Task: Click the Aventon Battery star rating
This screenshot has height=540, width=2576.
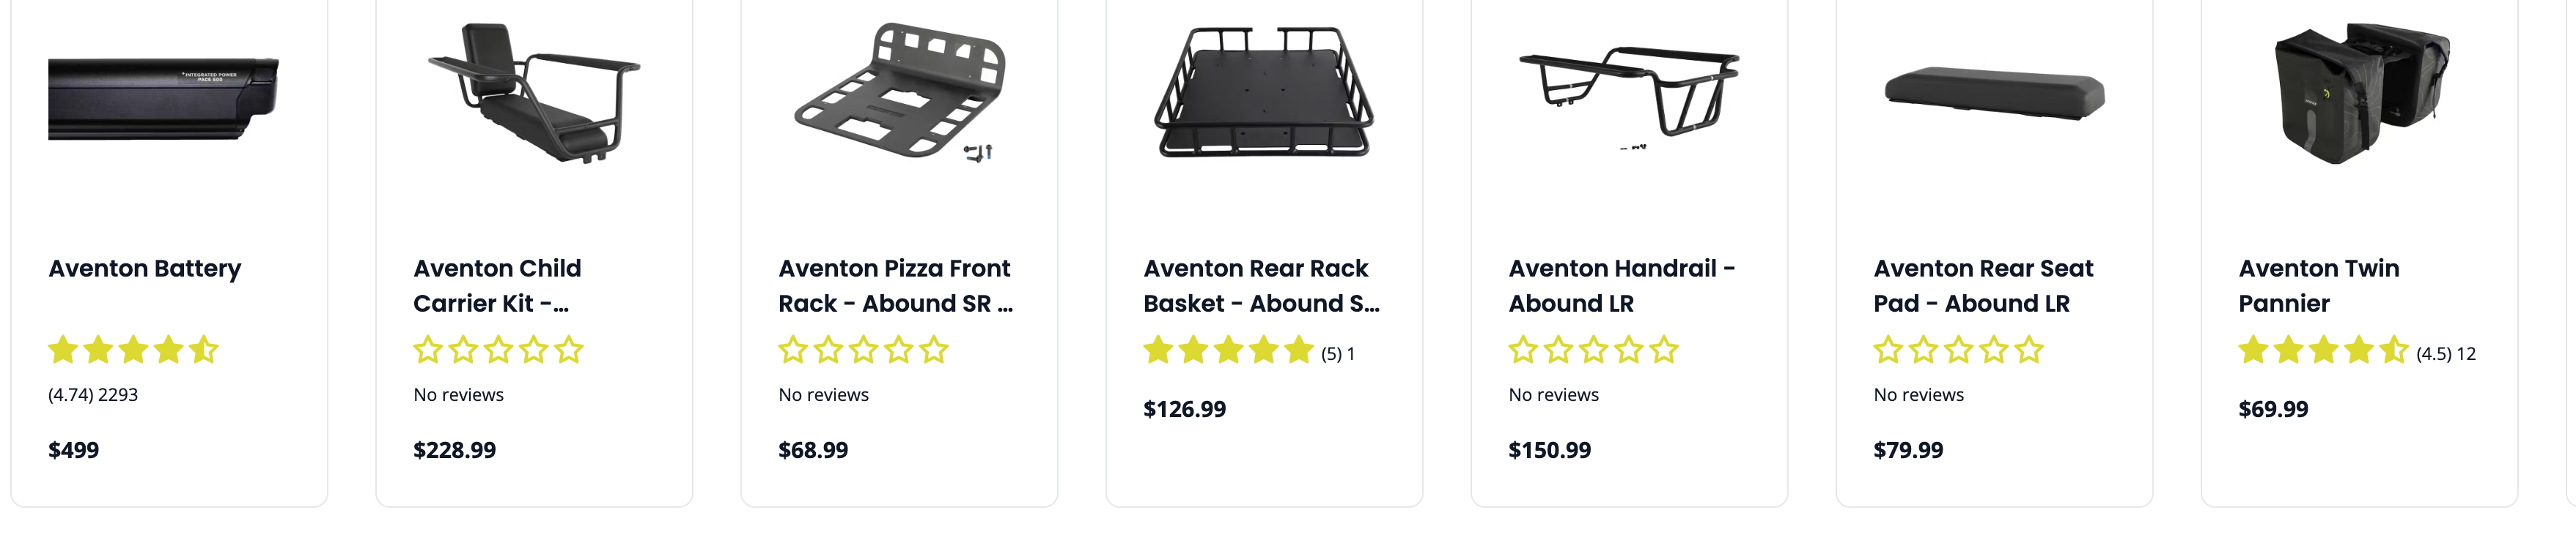Action: tap(133, 350)
